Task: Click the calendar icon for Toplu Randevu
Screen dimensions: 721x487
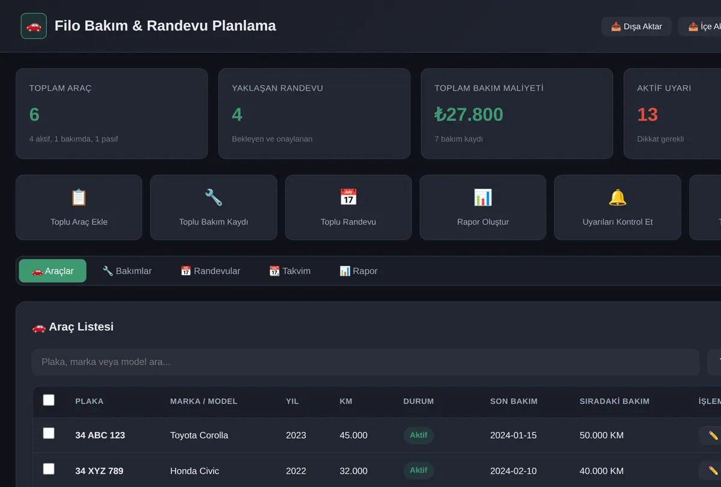Action: 348,197
